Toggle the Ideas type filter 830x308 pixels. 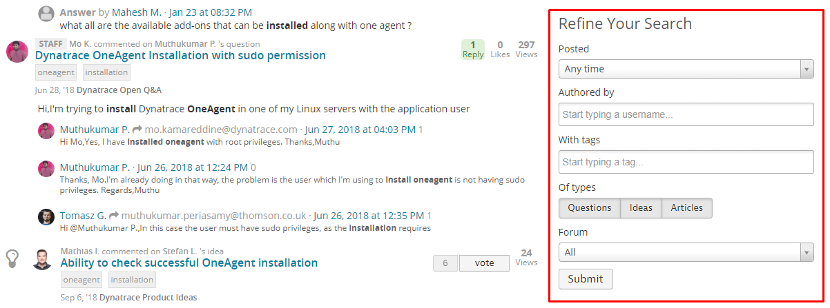[x=641, y=208]
